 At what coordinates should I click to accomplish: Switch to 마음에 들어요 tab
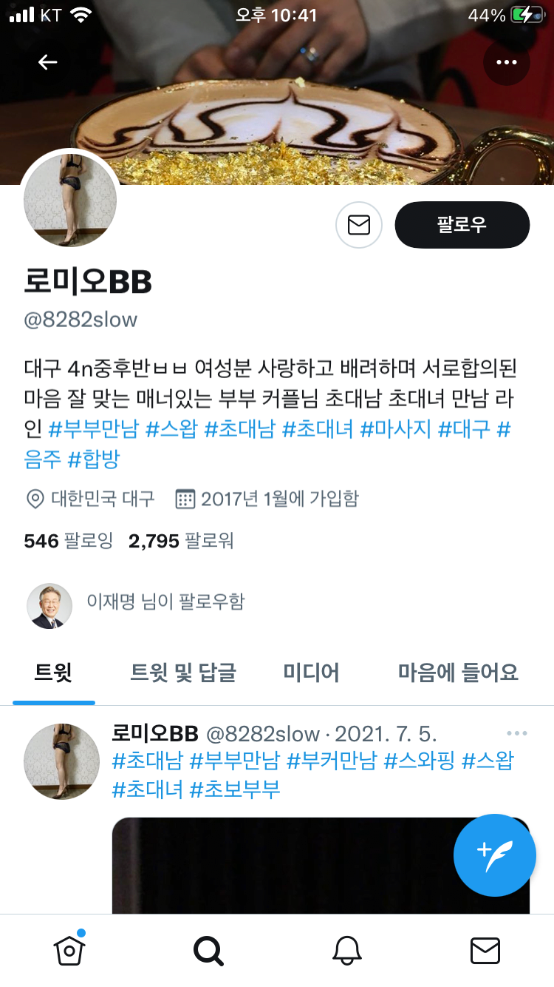tap(458, 672)
